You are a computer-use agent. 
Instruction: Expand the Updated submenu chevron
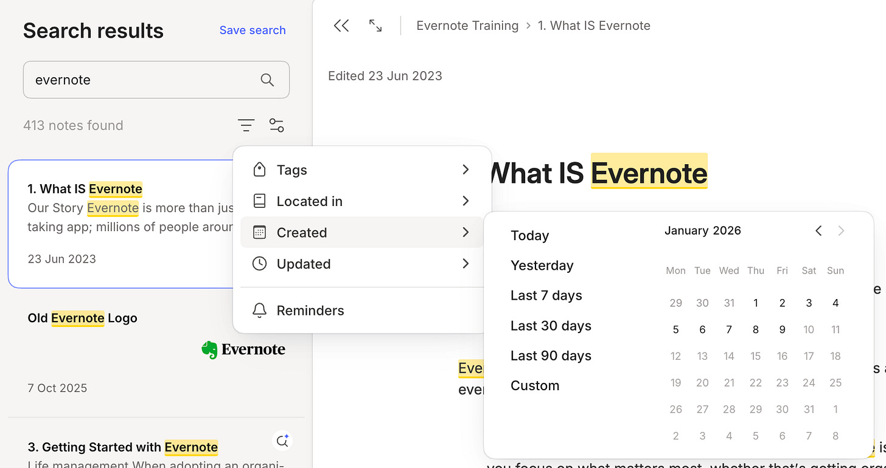pos(466,263)
